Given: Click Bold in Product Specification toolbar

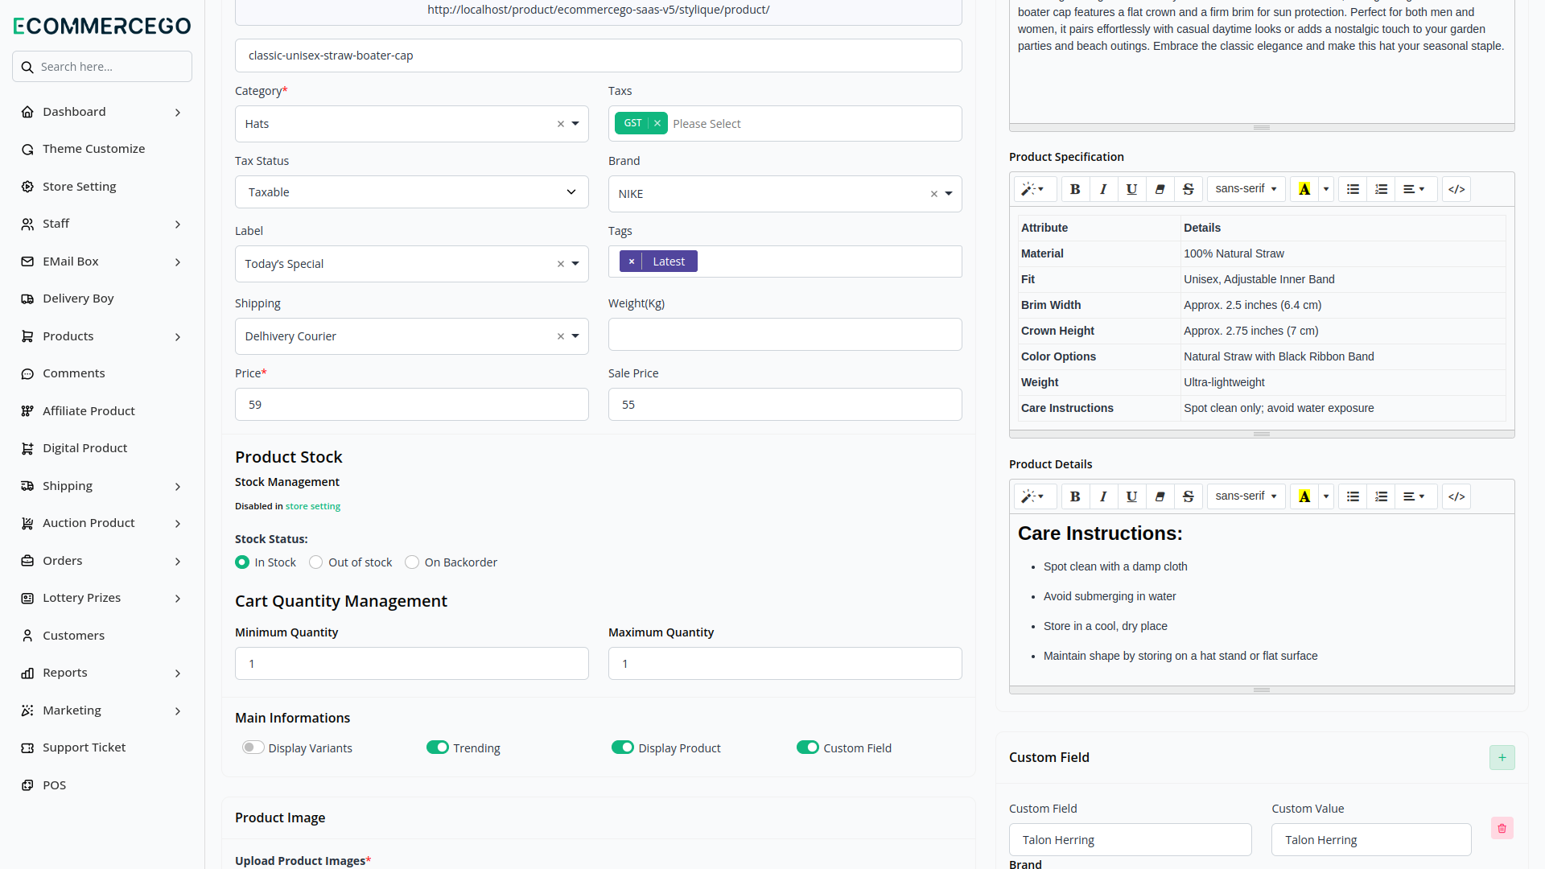Looking at the screenshot, I should [1075, 189].
